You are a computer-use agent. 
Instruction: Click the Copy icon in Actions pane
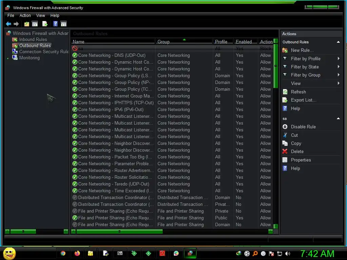coord(285,143)
